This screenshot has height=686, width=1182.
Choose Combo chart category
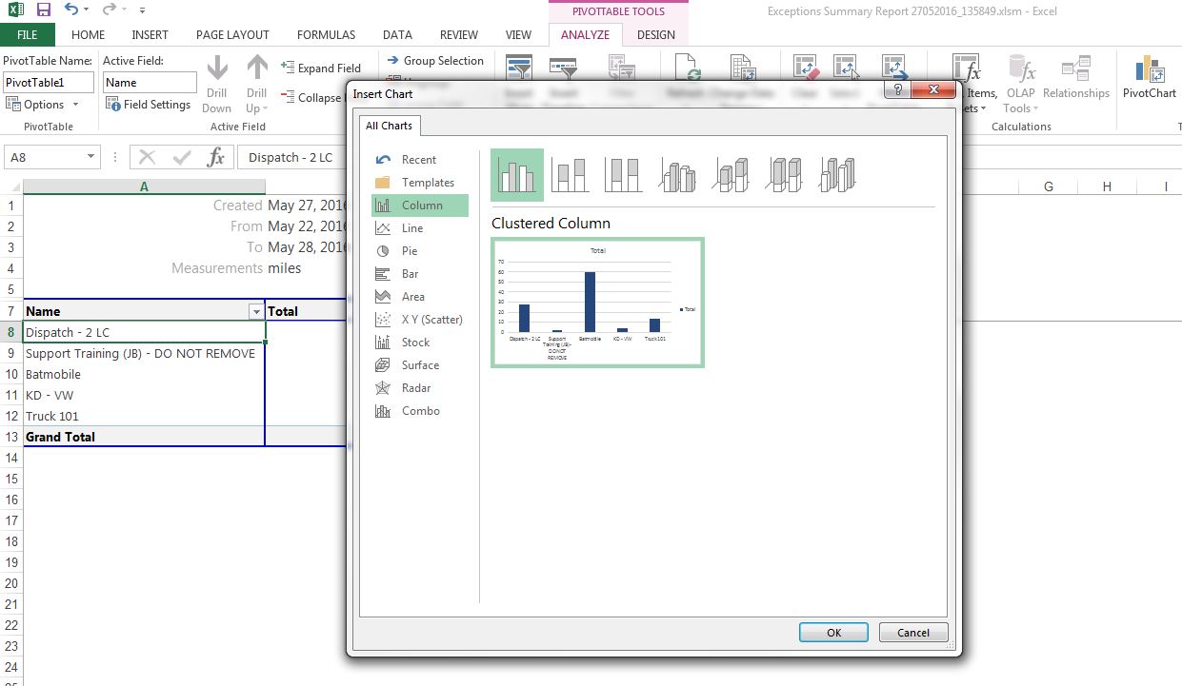(x=420, y=411)
